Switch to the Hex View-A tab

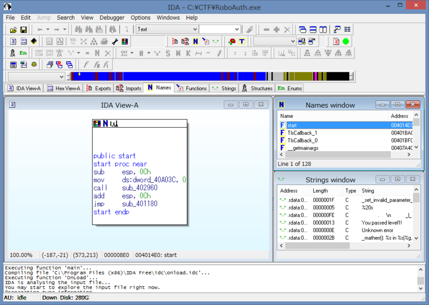point(63,88)
